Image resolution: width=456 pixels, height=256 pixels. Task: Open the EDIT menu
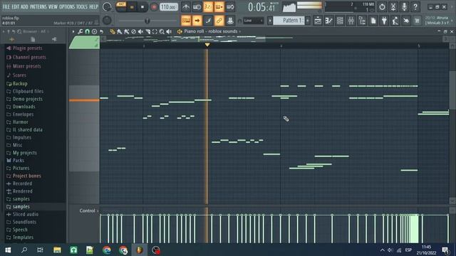click(16, 6)
